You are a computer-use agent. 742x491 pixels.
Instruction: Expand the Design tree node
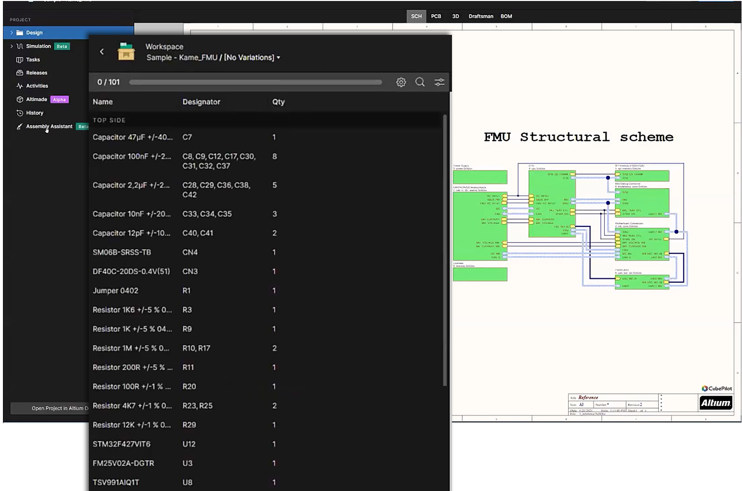click(11, 33)
